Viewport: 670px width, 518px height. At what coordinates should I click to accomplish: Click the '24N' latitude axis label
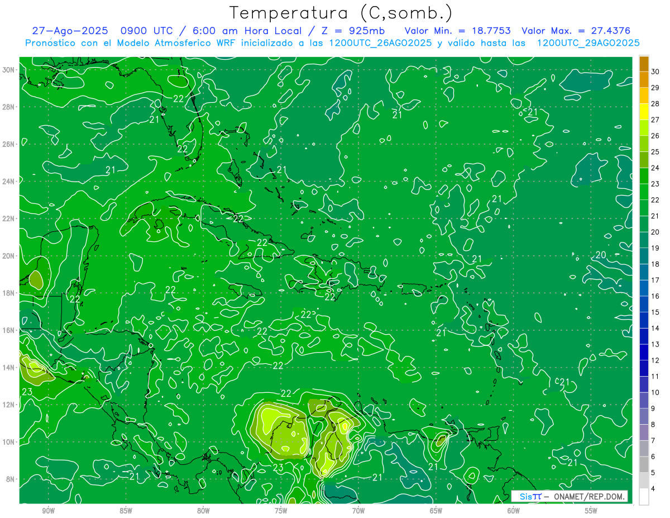point(9,182)
